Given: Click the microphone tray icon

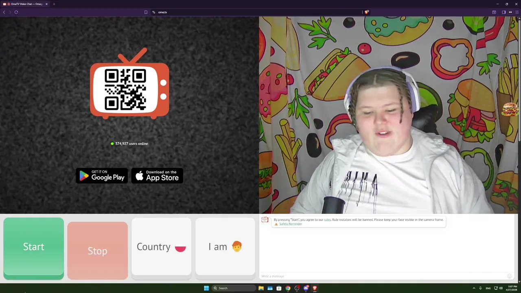Looking at the screenshot, I should click(480, 288).
